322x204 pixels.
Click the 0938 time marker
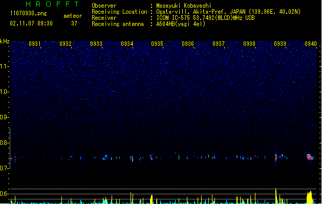click(x=249, y=44)
